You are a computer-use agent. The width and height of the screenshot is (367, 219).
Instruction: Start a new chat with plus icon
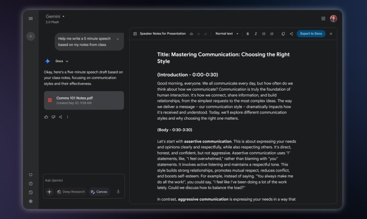(x=31, y=36)
